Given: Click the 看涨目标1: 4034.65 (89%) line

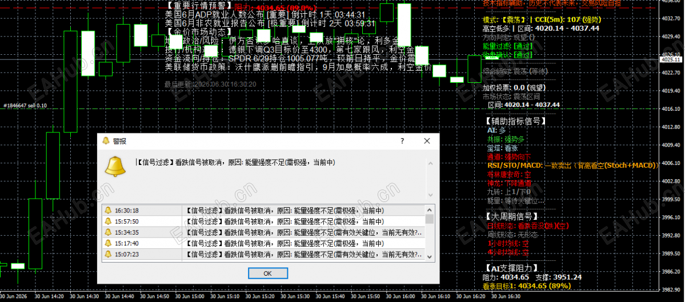Looking at the screenshot, I should [x=527, y=286].
